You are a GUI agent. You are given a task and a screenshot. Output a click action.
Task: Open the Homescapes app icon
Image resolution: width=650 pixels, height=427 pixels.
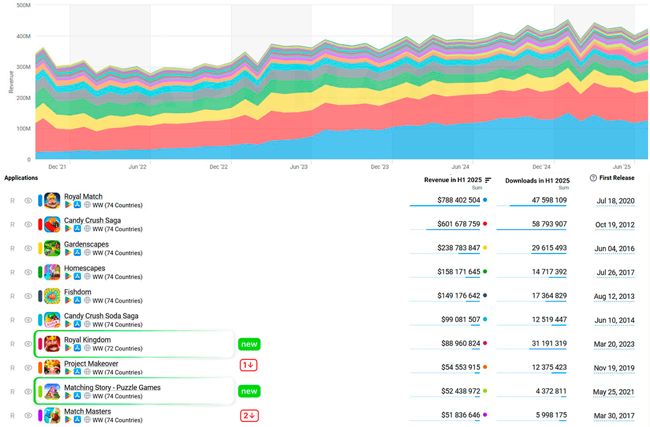coord(52,272)
